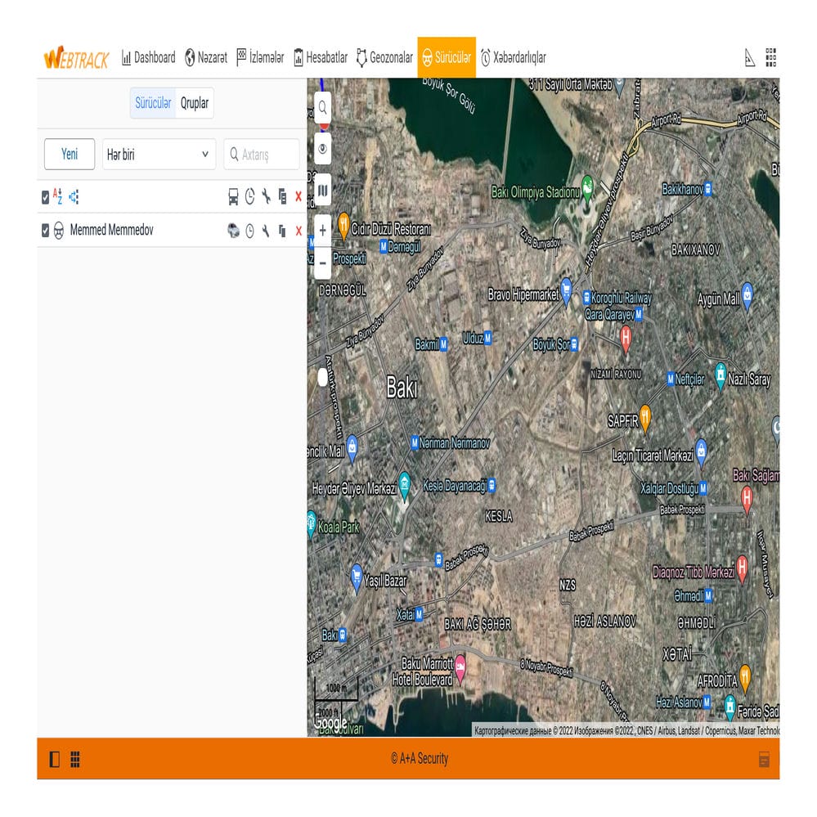The image size is (817, 817).
Task: Open the wrench settings for Memmed Memmedov
Action: (x=266, y=231)
